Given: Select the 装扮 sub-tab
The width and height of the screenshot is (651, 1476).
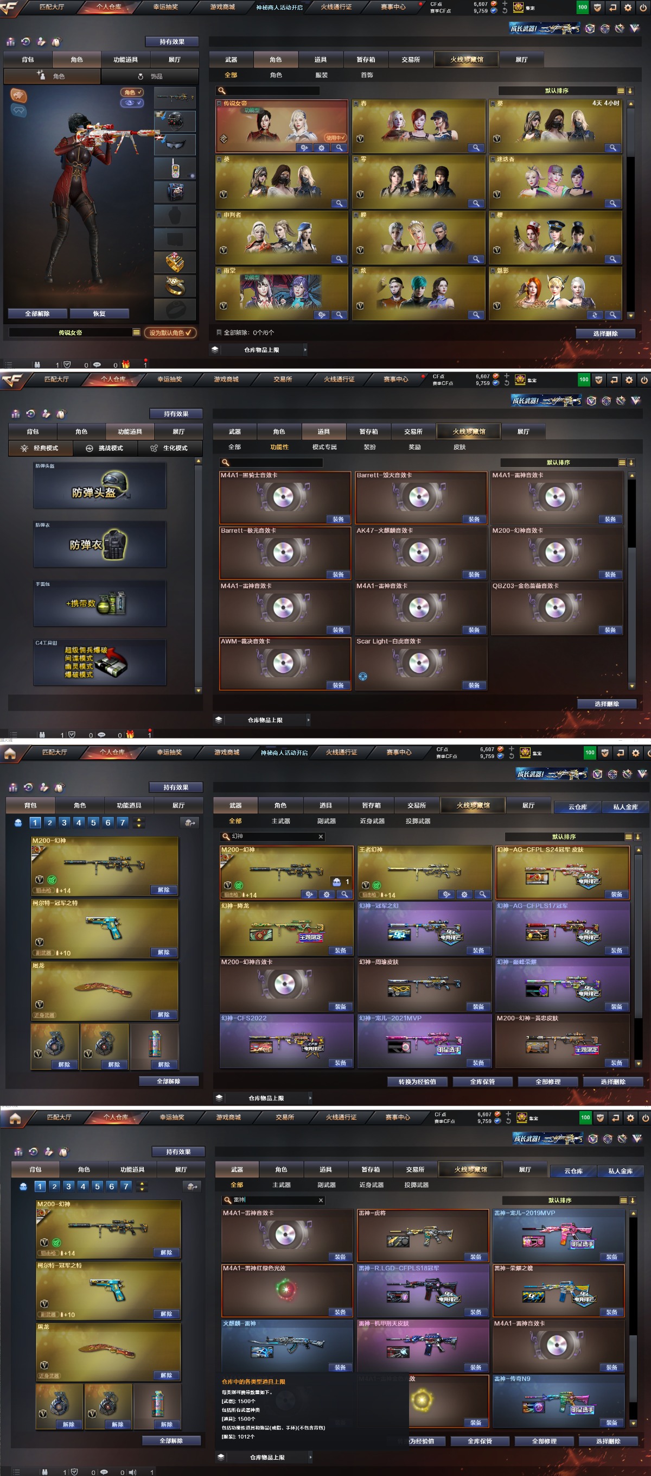Looking at the screenshot, I should point(370,447).
